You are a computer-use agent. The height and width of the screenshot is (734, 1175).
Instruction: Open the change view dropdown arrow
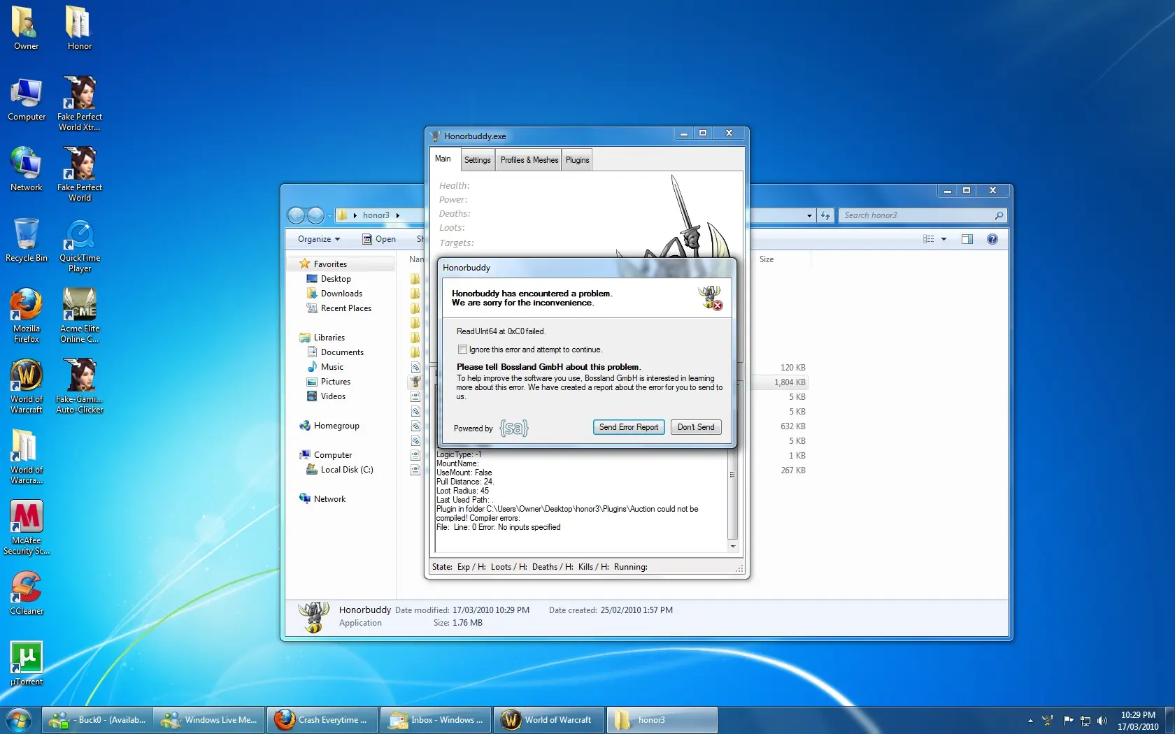click(943, 239)
